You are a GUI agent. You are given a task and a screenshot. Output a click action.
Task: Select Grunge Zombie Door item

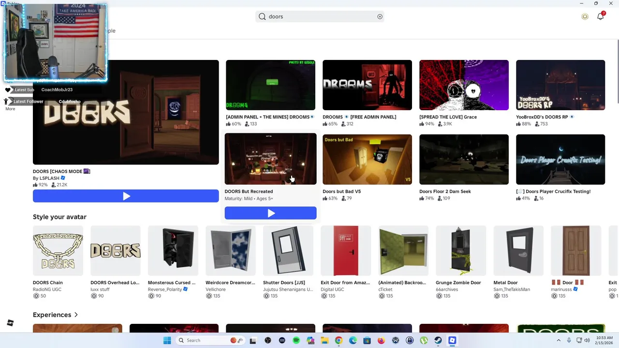461,251
